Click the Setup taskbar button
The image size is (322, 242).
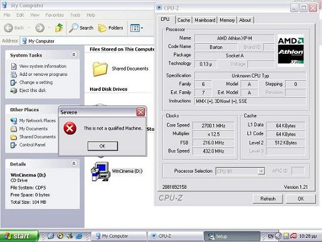pos(232,236)
